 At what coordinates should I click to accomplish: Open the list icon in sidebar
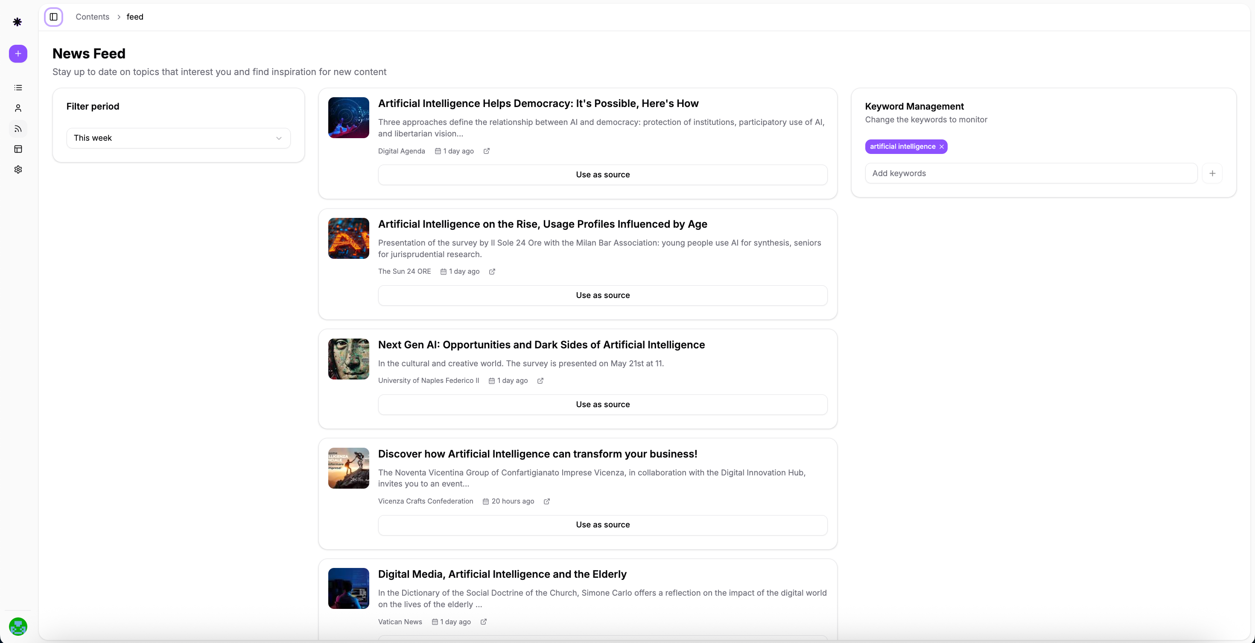pyautogui.click(x=18, y=87)
